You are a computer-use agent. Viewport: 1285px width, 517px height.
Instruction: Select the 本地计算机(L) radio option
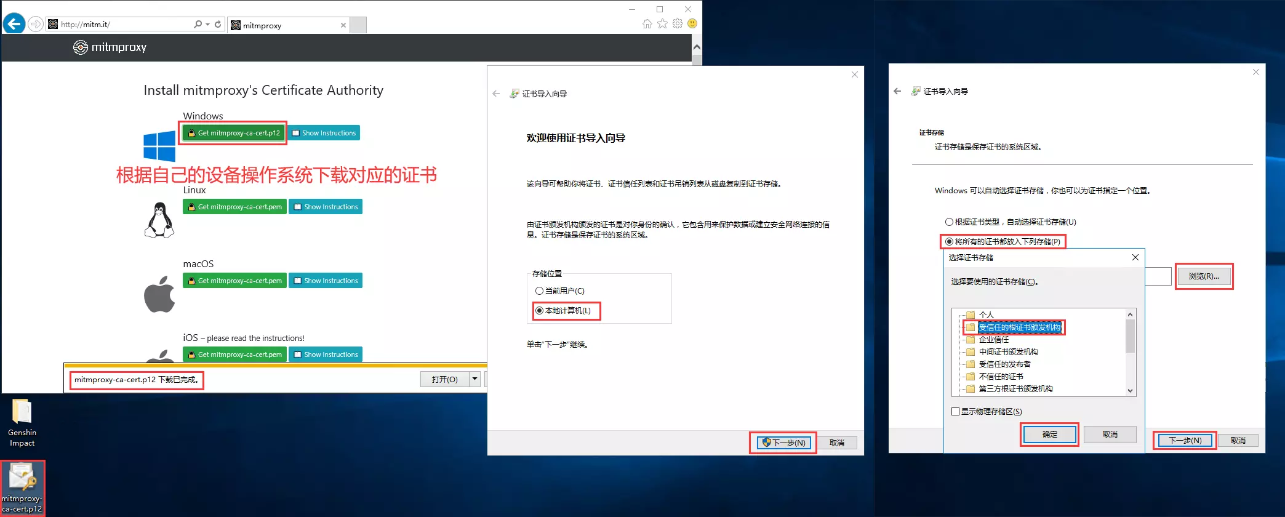563,310
